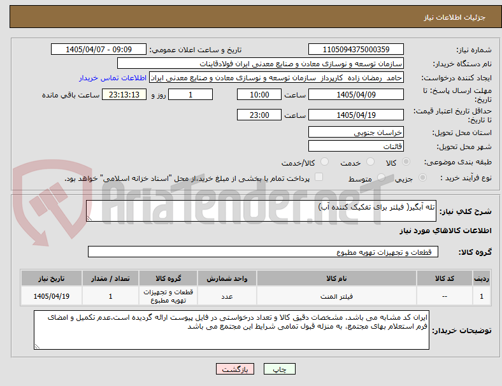Click the price validity date 1405/04/19 field

point(356,115)
